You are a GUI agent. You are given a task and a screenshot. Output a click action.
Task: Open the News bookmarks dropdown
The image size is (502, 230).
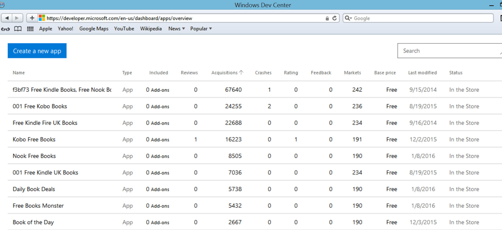177,29
